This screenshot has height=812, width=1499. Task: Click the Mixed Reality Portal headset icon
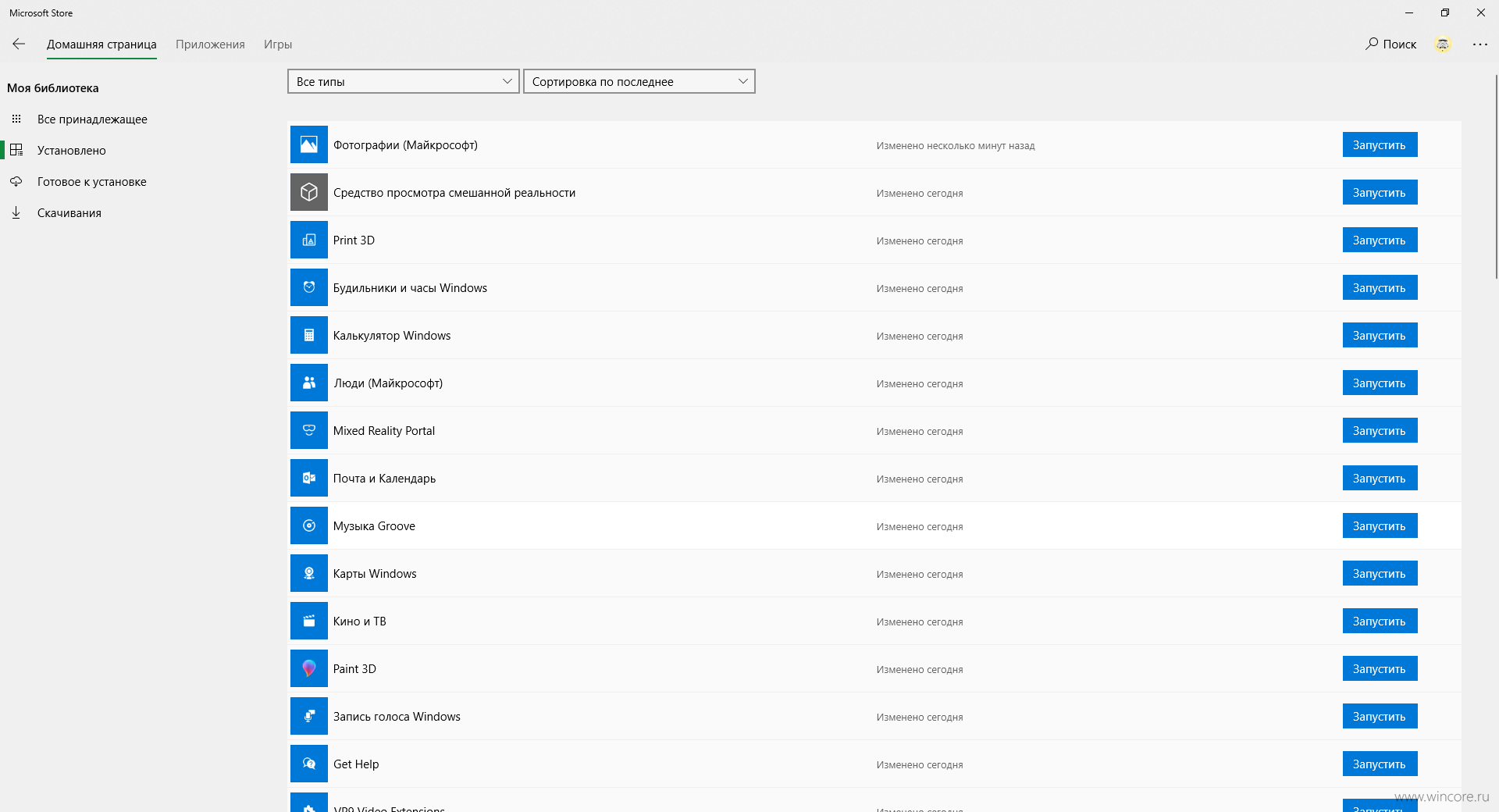(x=309, y=430)
